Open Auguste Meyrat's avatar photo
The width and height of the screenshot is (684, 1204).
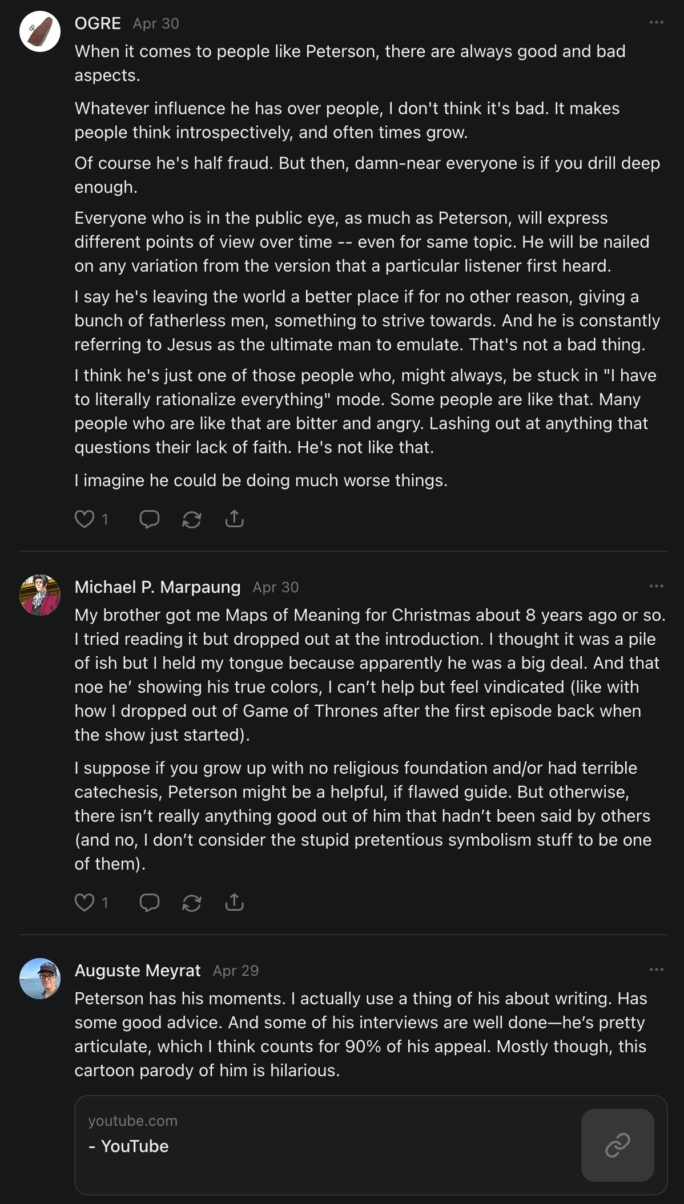point(40,979)
